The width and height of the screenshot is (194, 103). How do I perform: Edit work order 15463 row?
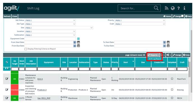click(7, 79)
